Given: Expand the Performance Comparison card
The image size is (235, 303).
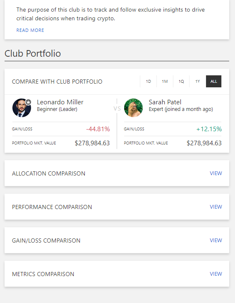Looking at the screenshot, I should pyautogui.click(x=117, y=207).
